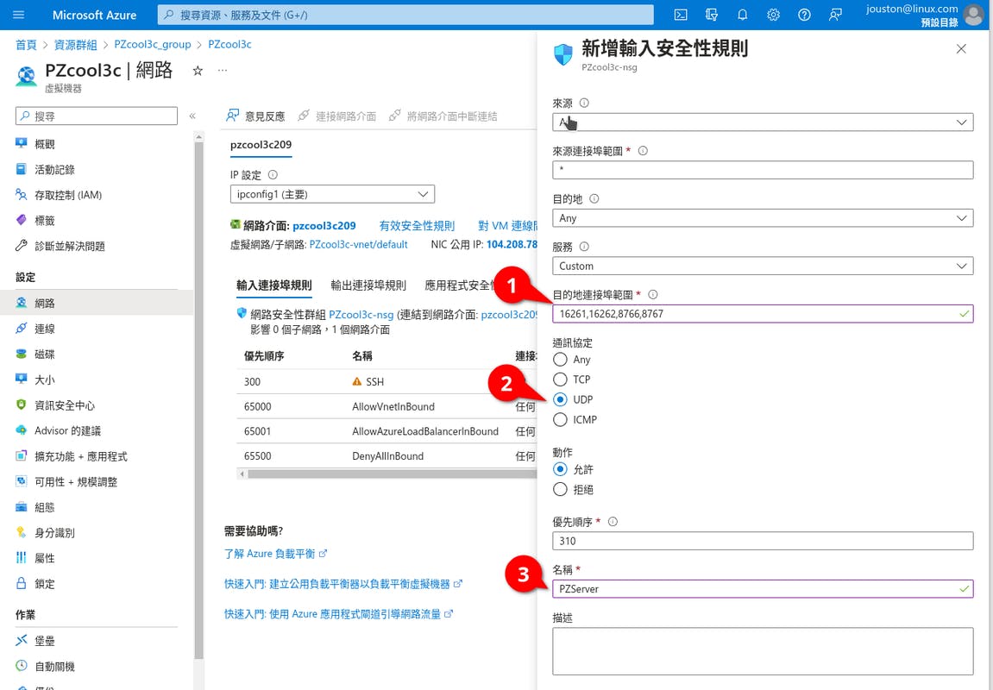This screenshot has height=690, width=993.
Task: Favorite PZcool3c with the star icon
Action: tap(198, 71)
